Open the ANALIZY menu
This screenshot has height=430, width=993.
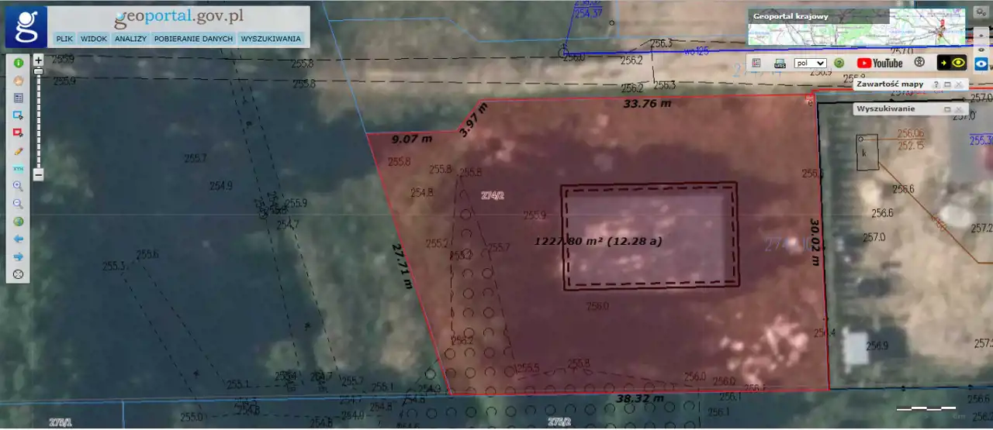coord(130,38)
